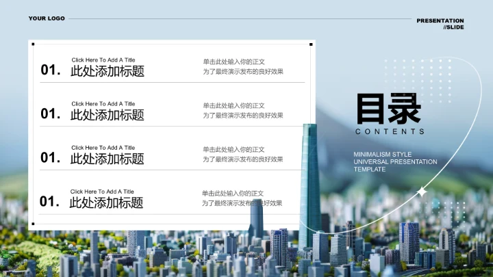Viewport: 493px width, 277px height.
Task: Click the YOUR LOGO text
Action: tap(47, 18)
